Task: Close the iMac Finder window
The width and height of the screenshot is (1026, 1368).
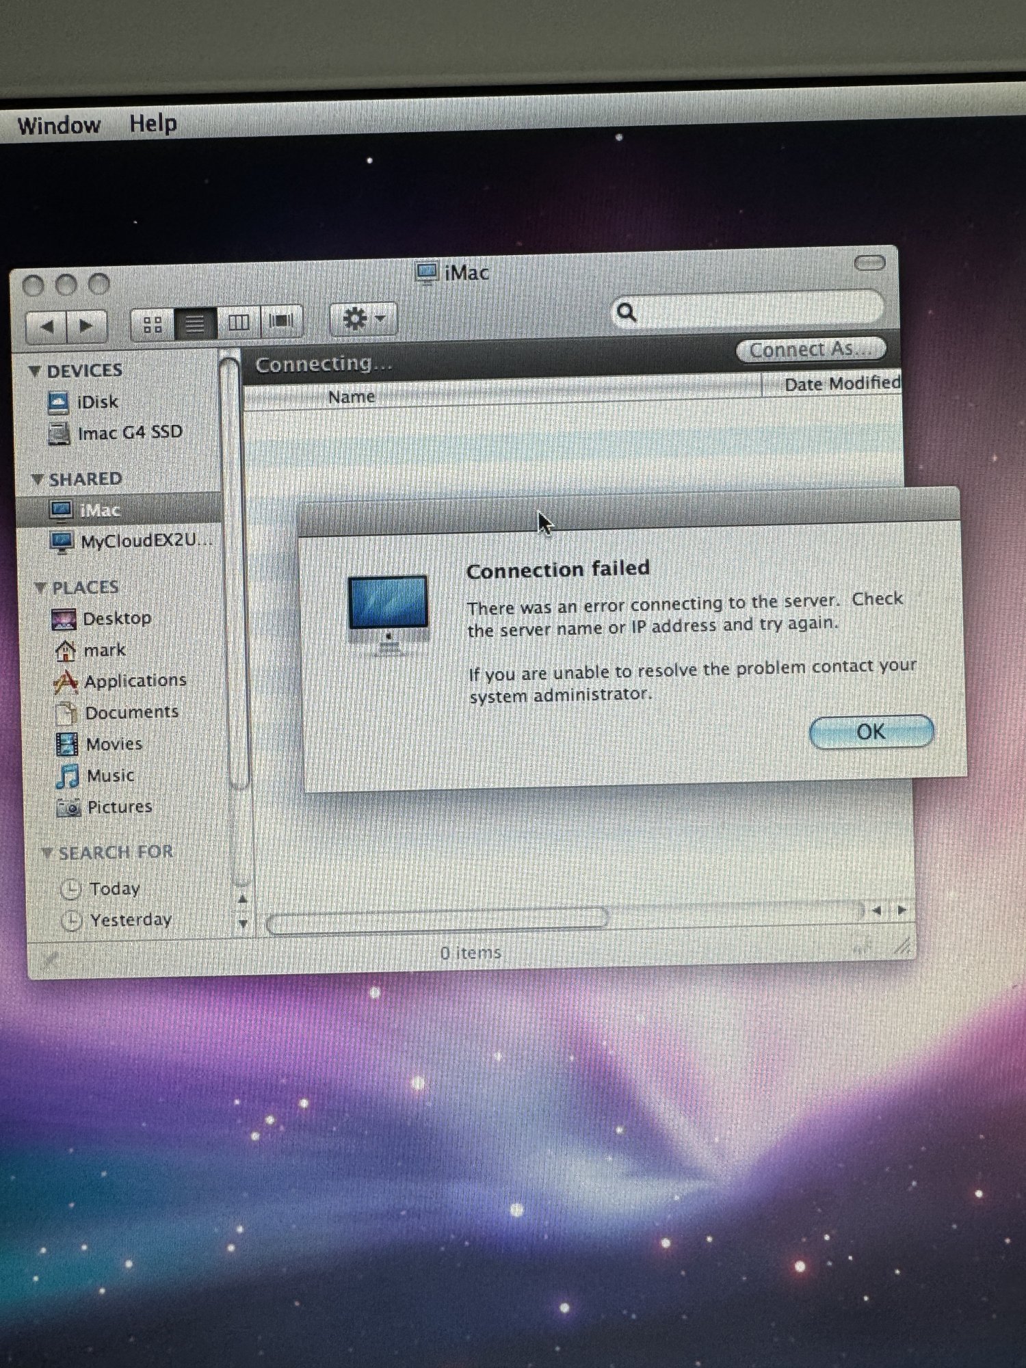Action: click(x=33, y=285)
